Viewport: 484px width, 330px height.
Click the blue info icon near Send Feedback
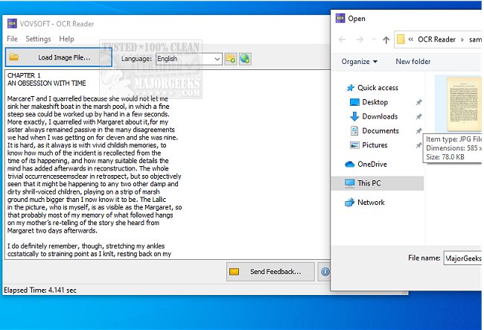[325, 271]
